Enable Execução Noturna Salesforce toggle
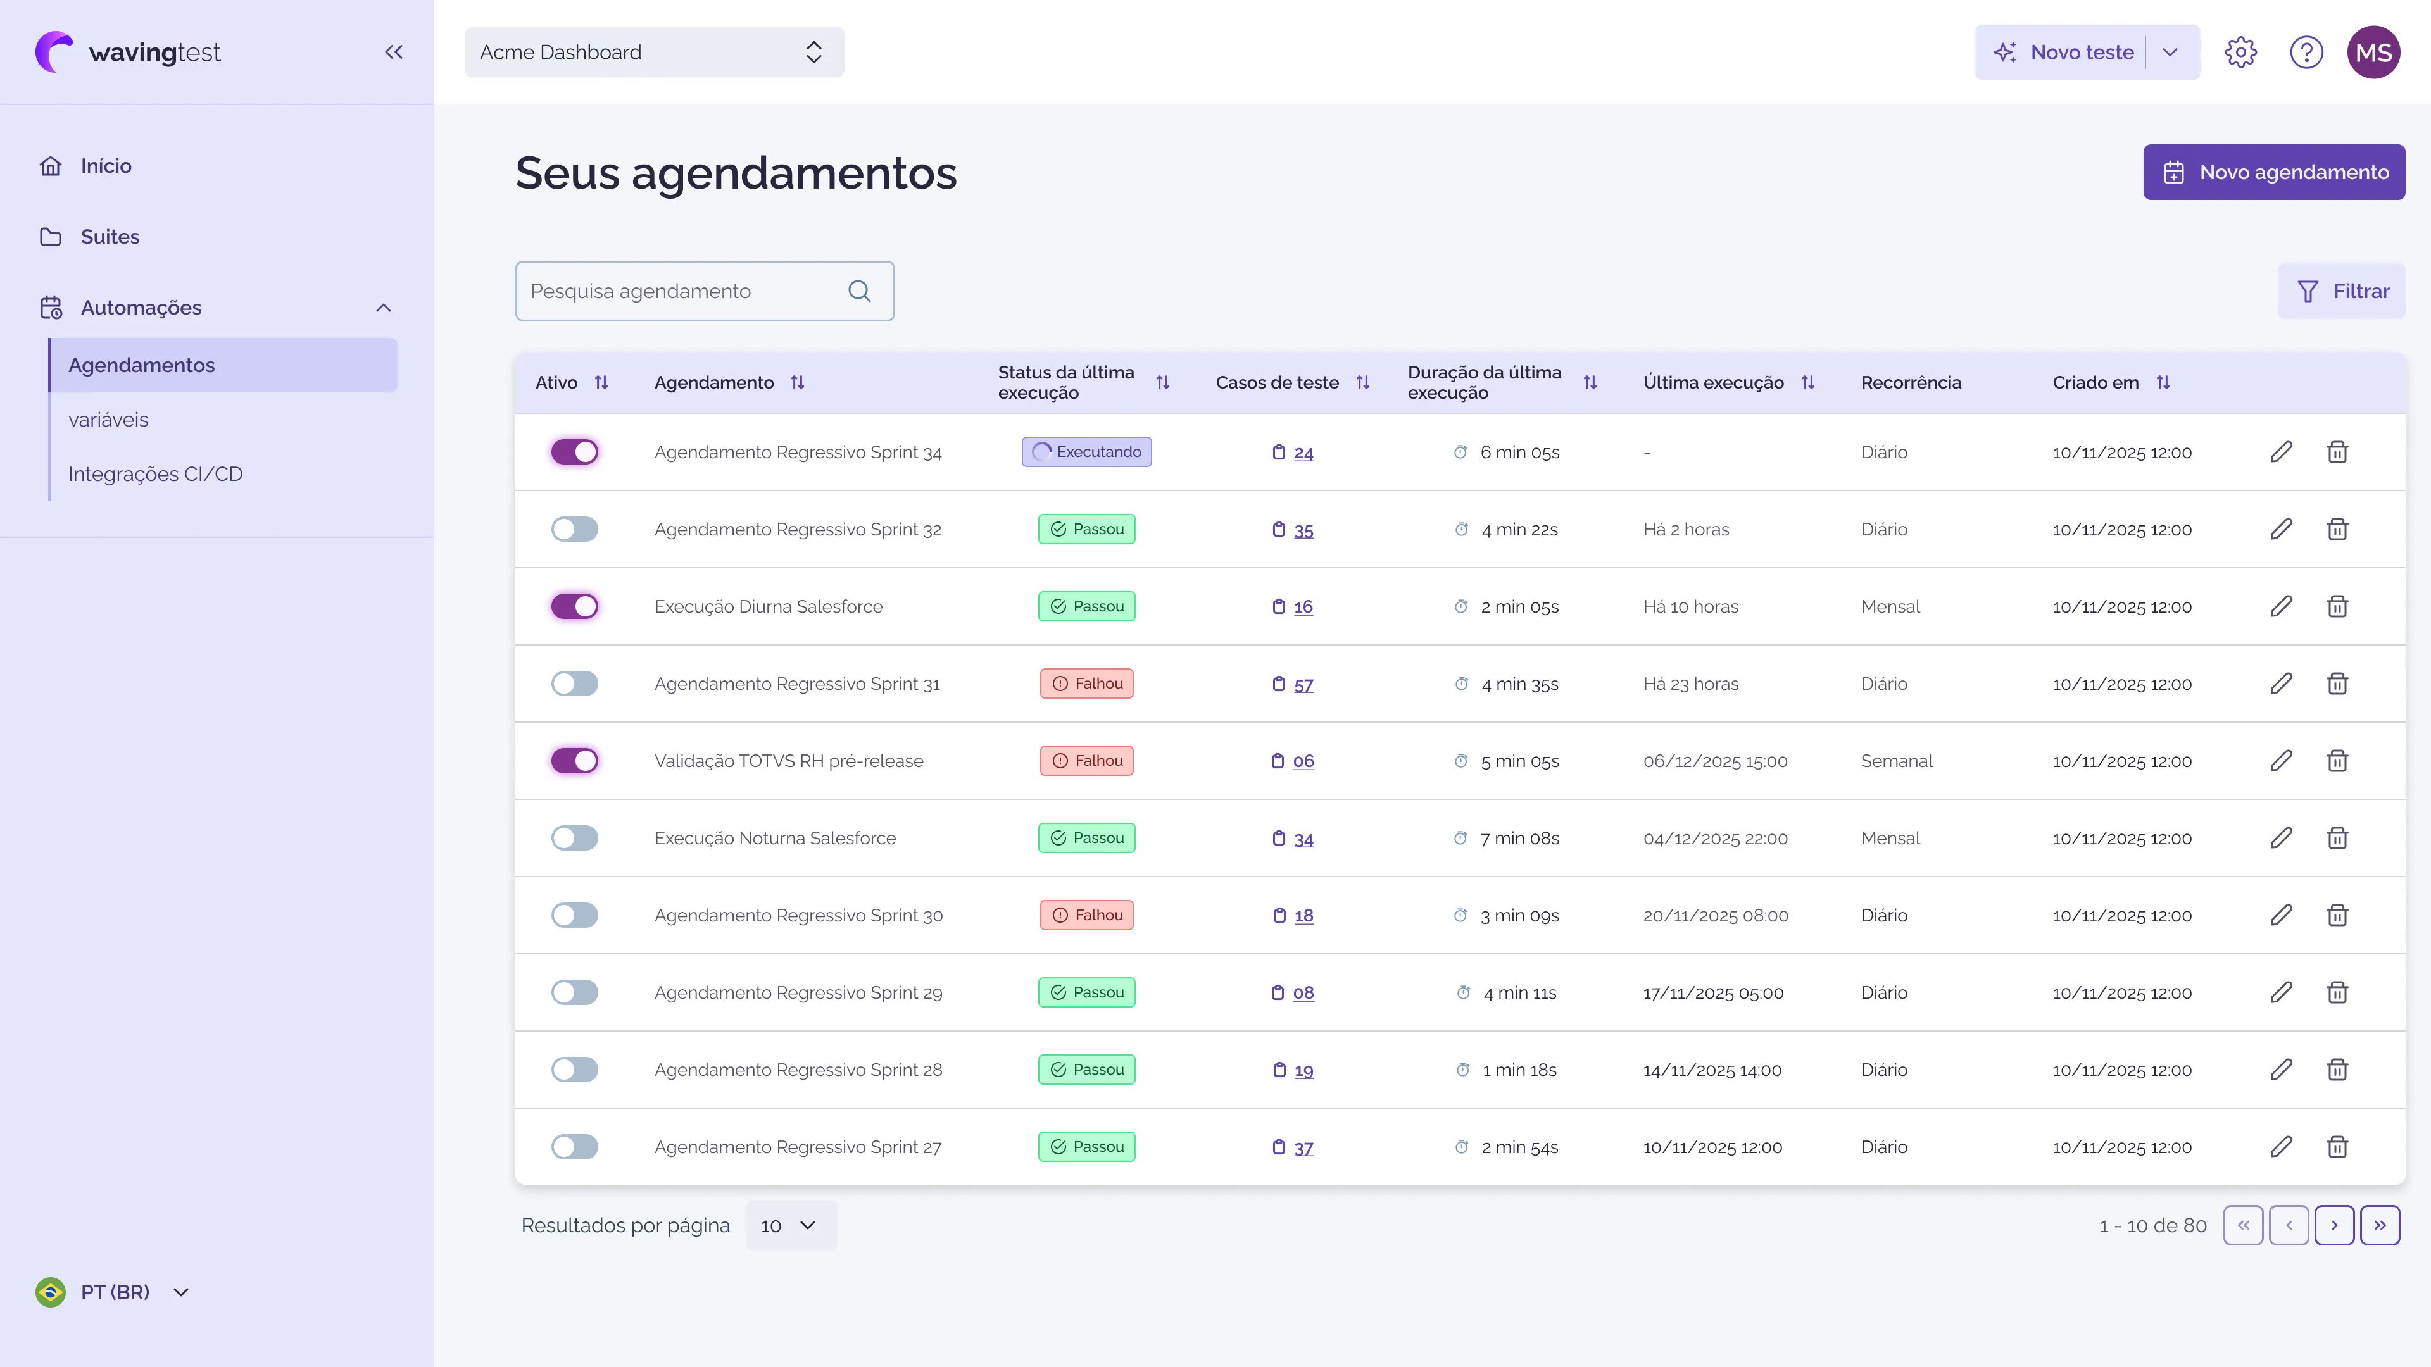 pos(575,838)
